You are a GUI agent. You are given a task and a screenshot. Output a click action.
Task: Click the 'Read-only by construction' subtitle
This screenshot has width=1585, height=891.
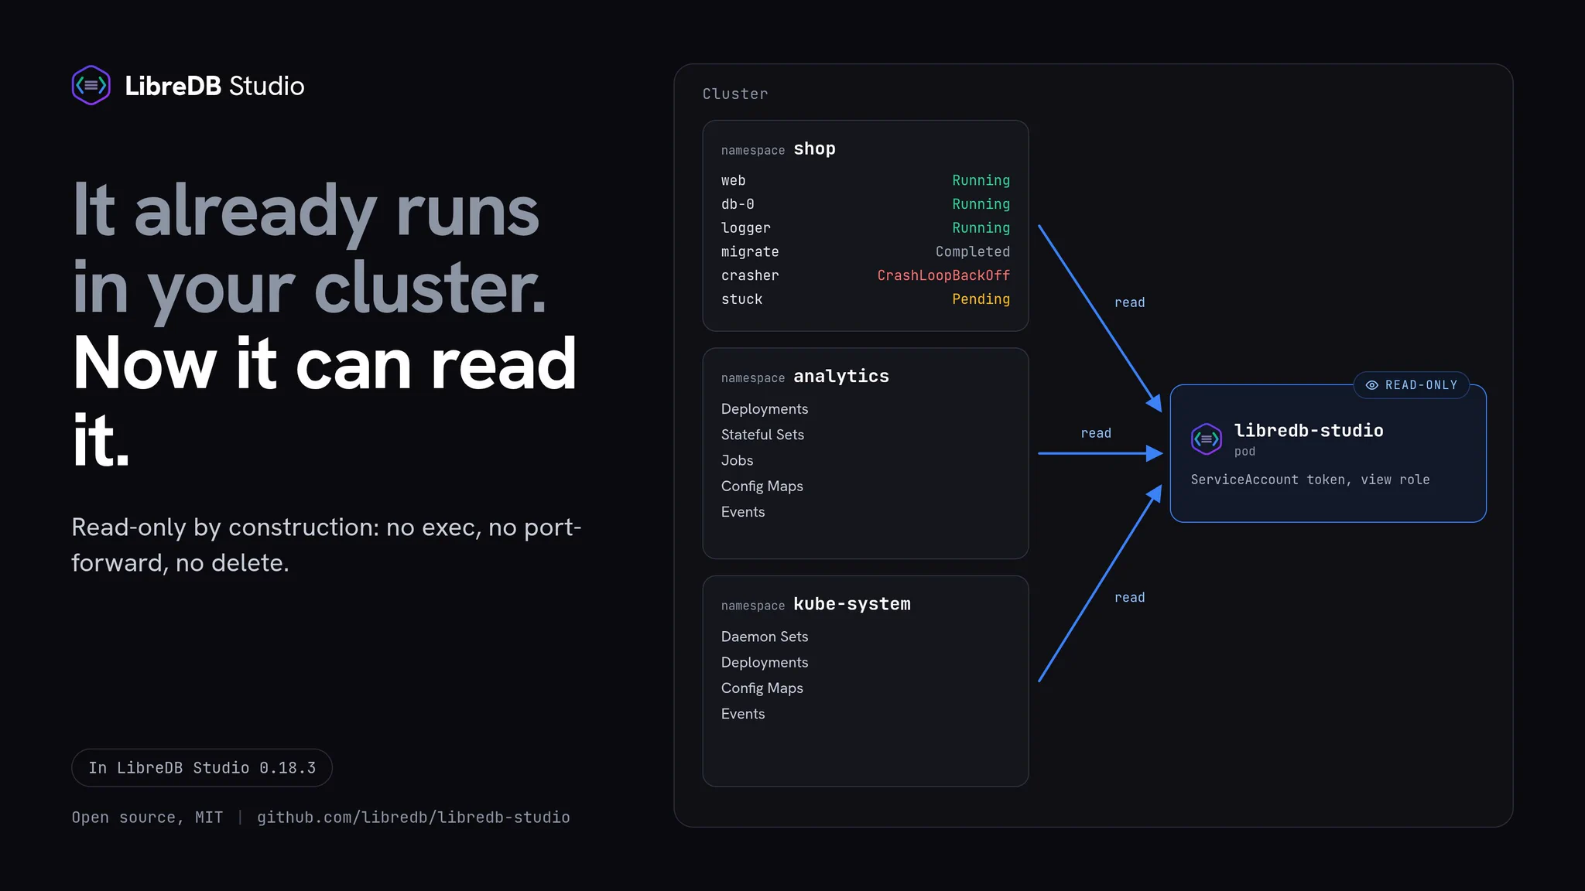pos(327,544)
